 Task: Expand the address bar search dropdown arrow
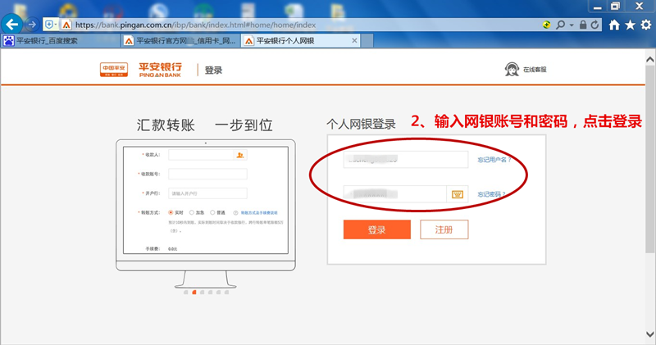pyautogui.click(x=571, y=25)
